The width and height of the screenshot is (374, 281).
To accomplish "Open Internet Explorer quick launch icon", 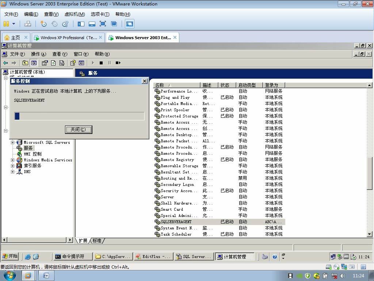I will click(x=28, y=256).
